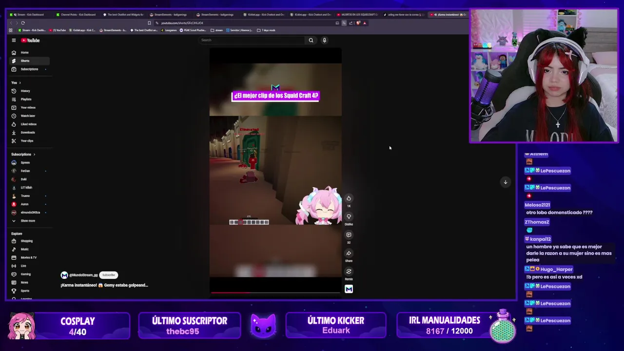Go back in browser history
This screenshot has height=351, width=624.
click(11, 23)
